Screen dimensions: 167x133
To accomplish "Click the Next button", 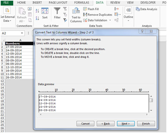I will click(126, 124).
